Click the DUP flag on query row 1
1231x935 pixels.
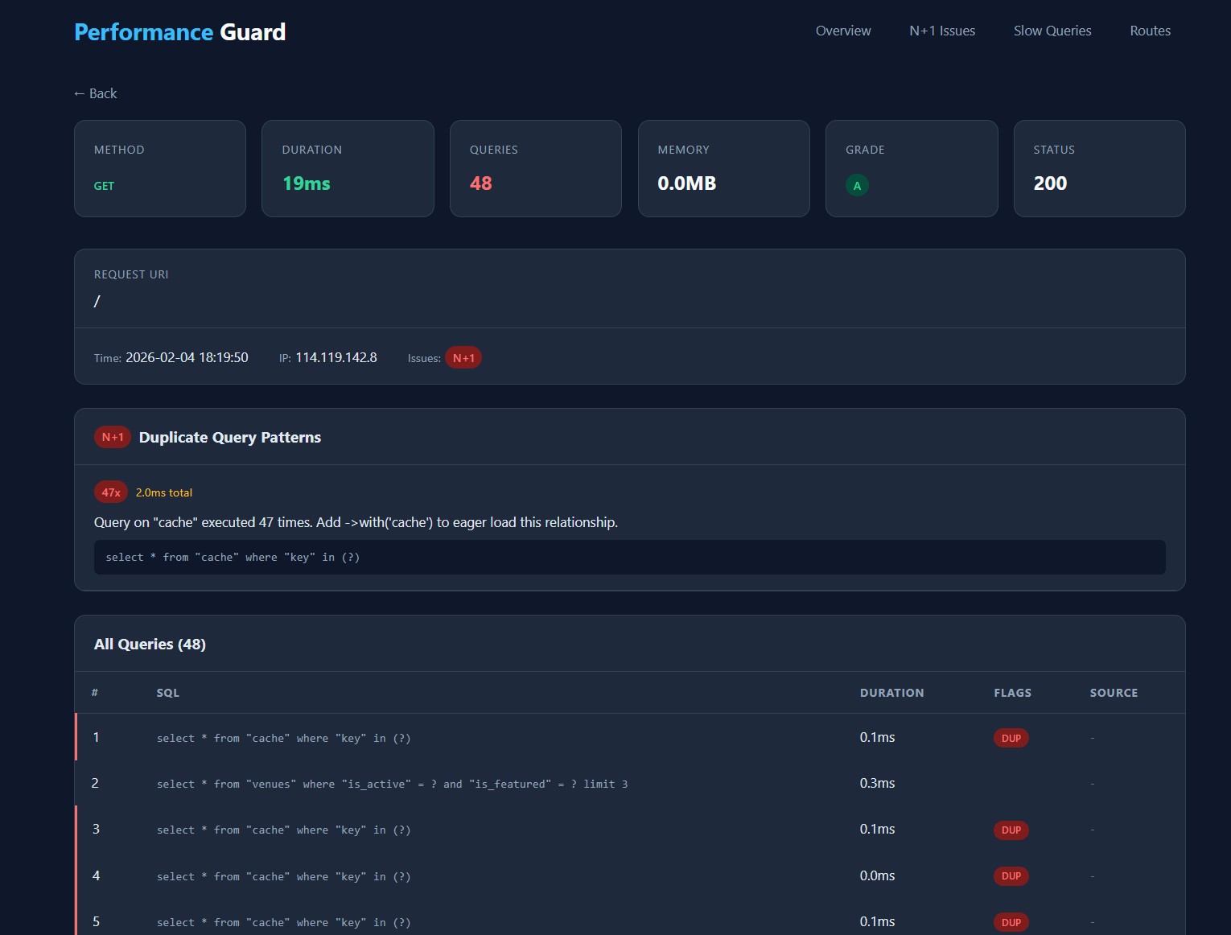click(x=1011, y=738)
